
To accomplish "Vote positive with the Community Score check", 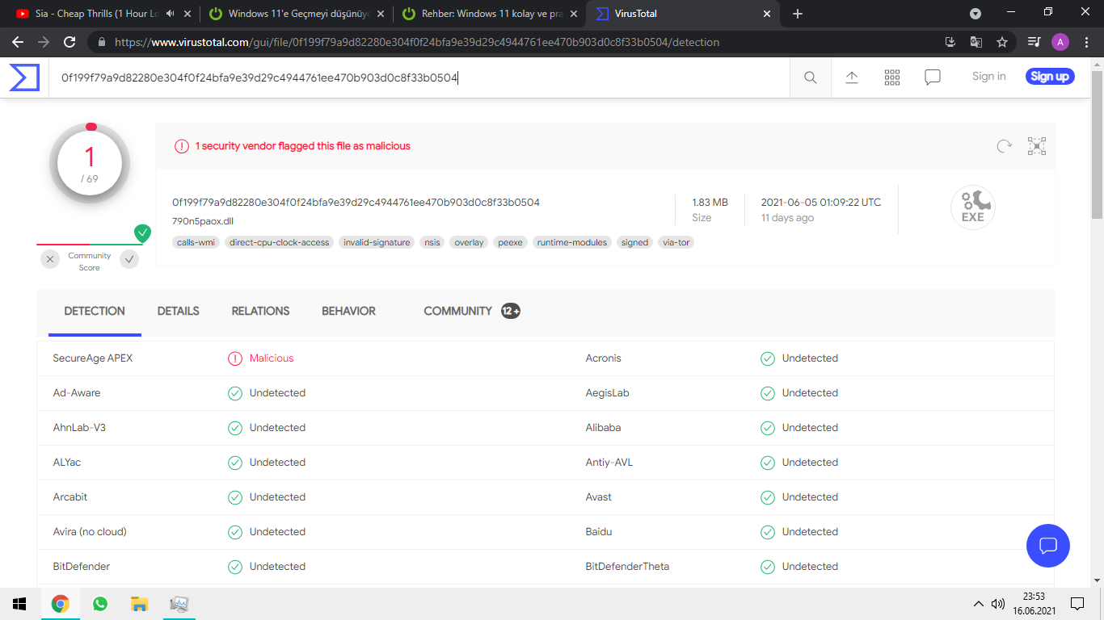I will [129, 259].
